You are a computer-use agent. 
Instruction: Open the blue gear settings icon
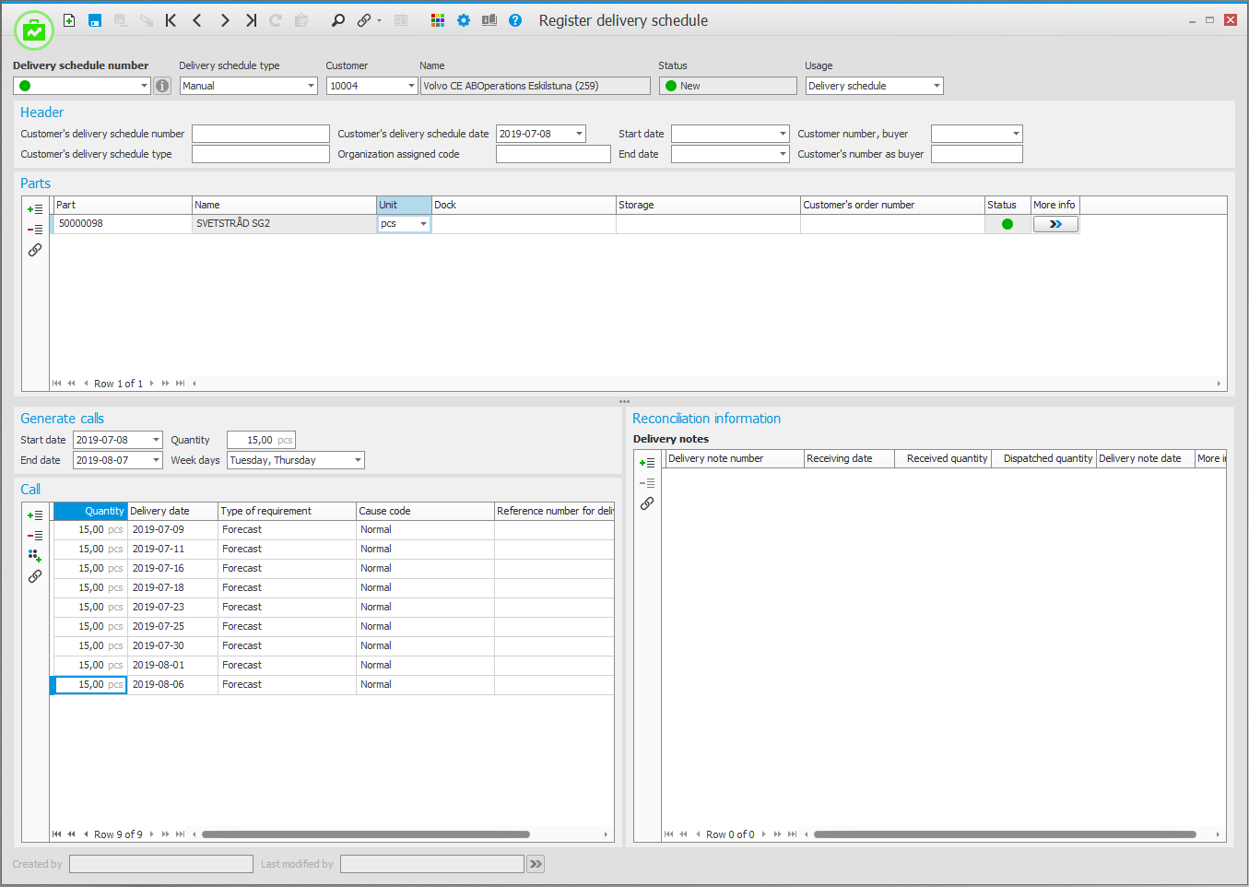coord(464,20)
